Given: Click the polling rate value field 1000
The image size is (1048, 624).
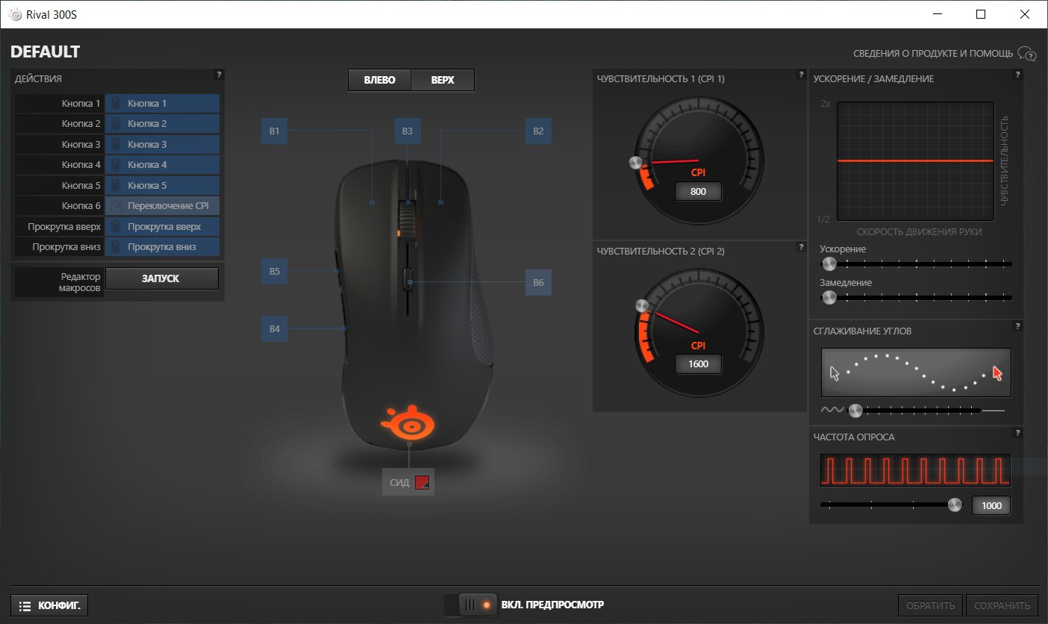Looking at the screenshot, I should point(991,505).
